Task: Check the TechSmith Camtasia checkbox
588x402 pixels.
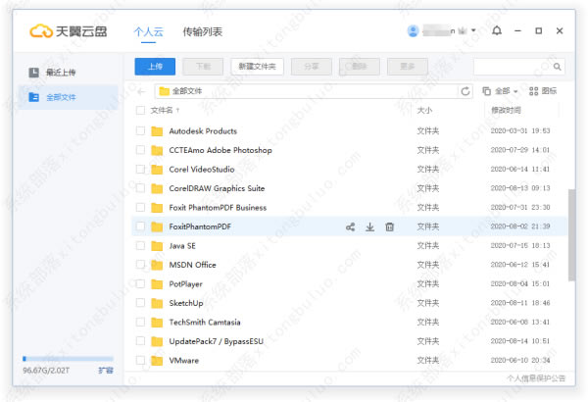Action: [x=140, y=322]
